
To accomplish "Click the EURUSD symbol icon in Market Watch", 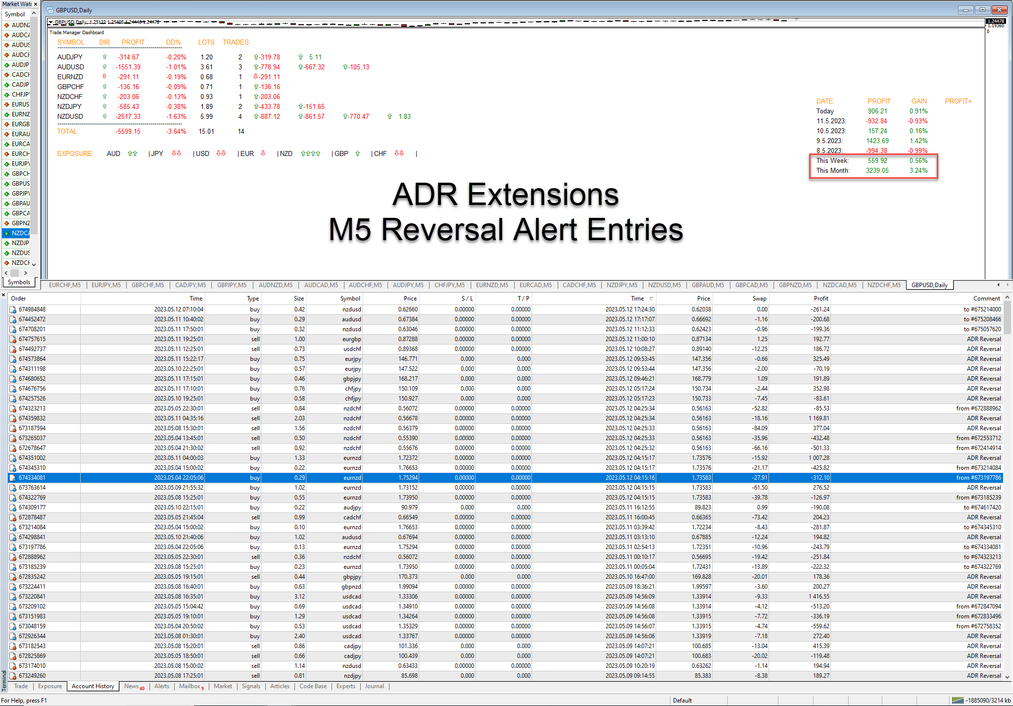I will point(7,104).
